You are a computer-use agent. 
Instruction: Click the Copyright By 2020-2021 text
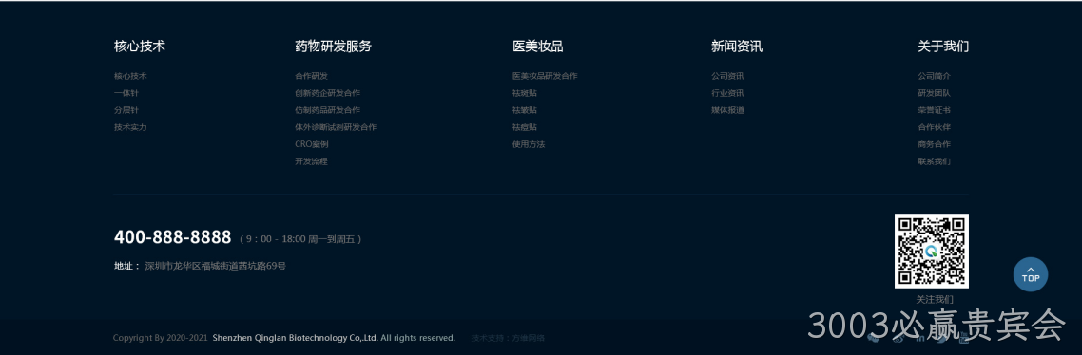click(x=160, y=338)
